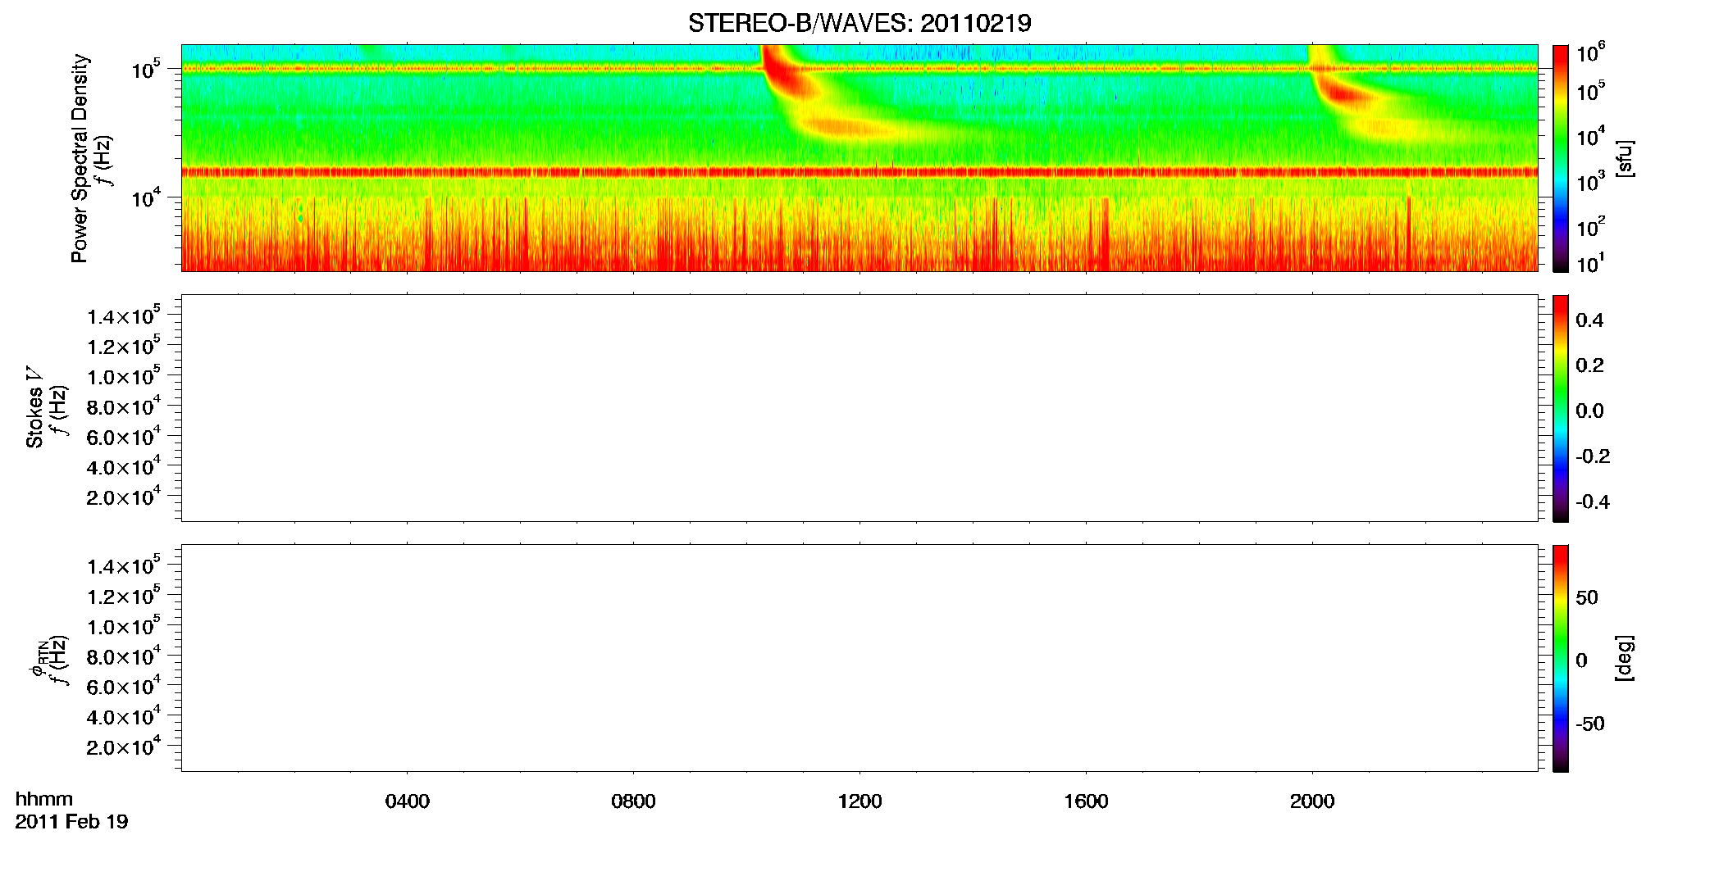Click the [sfu] unit label

[x=1625, y=159]
